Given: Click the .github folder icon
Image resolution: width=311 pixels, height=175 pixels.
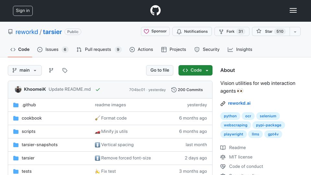Looking at the screenshot, I should click(x=16, y=105).
